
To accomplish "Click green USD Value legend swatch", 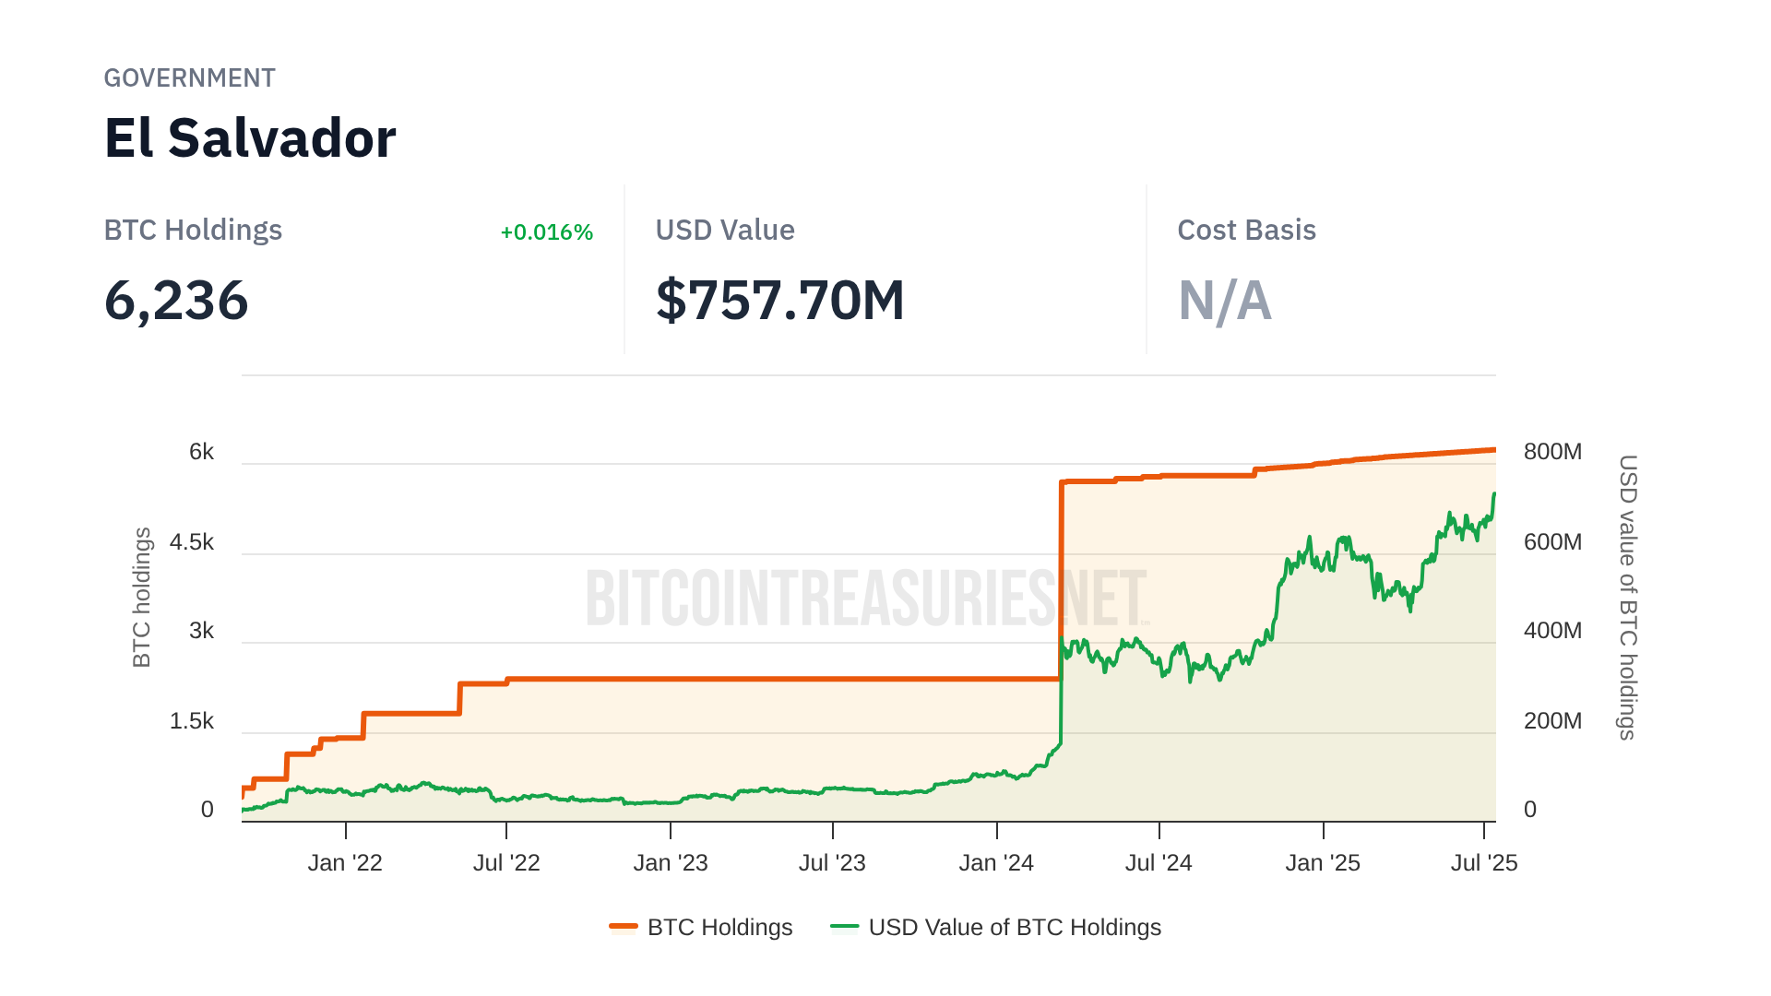I will click(844, 927).
